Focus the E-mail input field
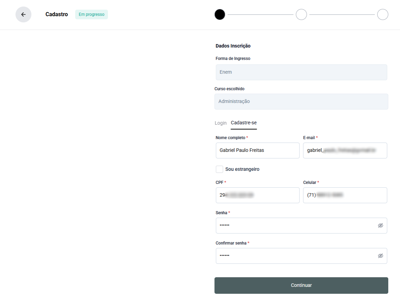This screenshot has width=400, height=301. click(x=345, y=150)
